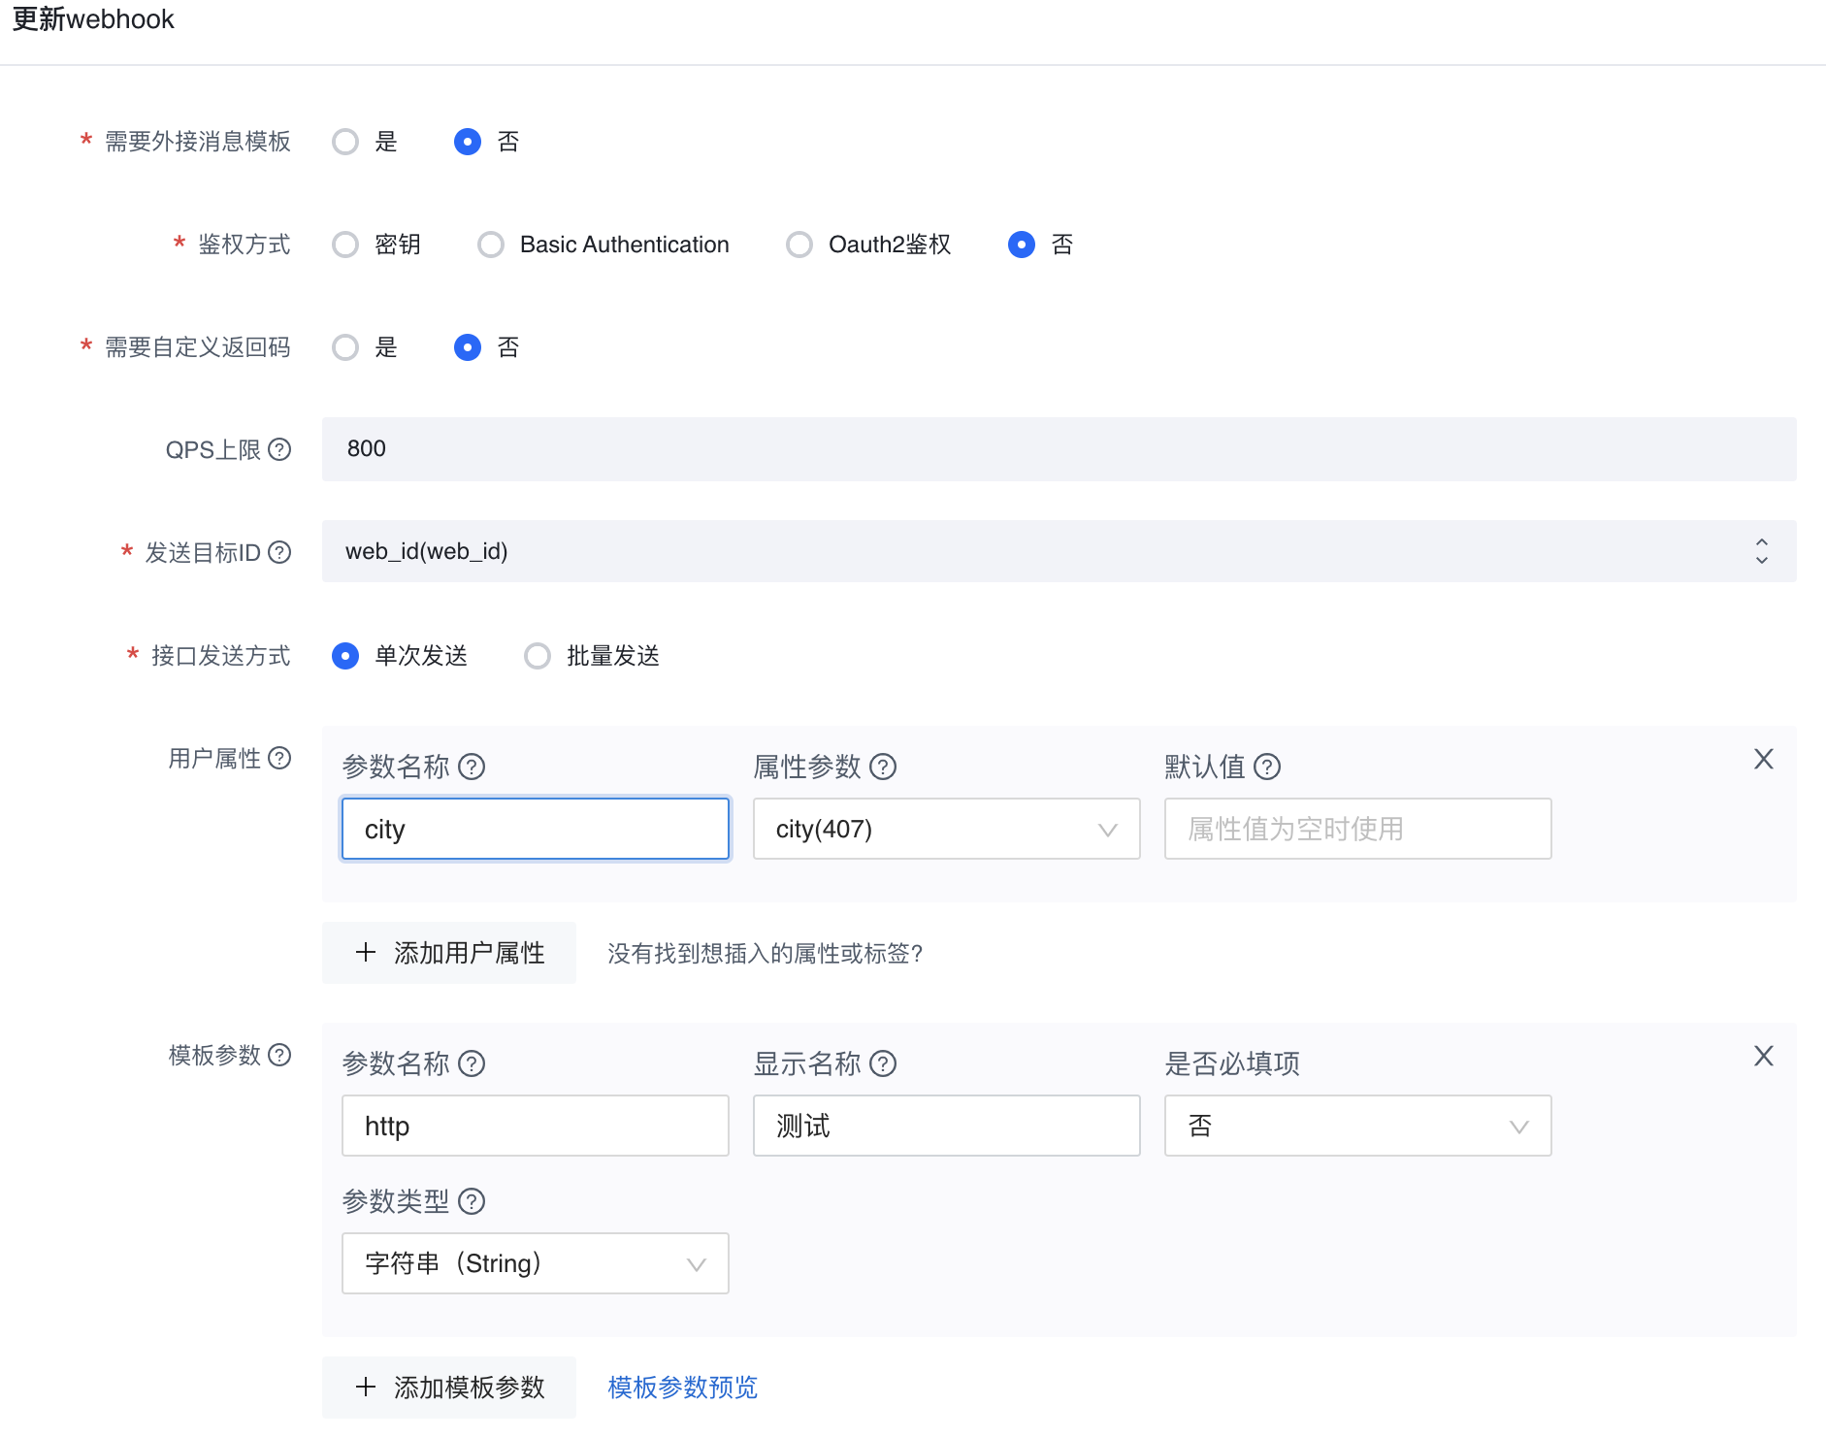1826x1438 pixels.
Task: Click the 添加用户属性 button
Action: click(x=449, y=953)
